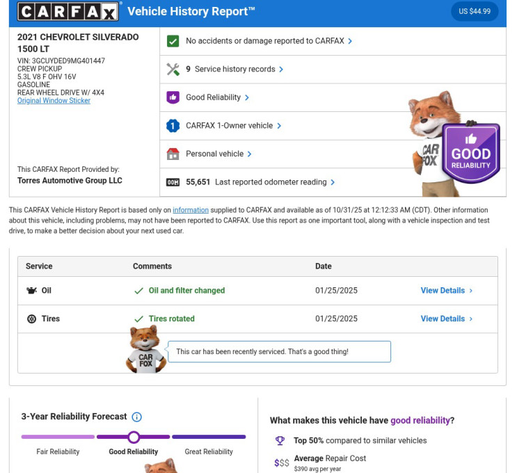This screenshot has width=517, height=473.
Task: Click the odometer reading icon
Action: [x=173, y=182]
